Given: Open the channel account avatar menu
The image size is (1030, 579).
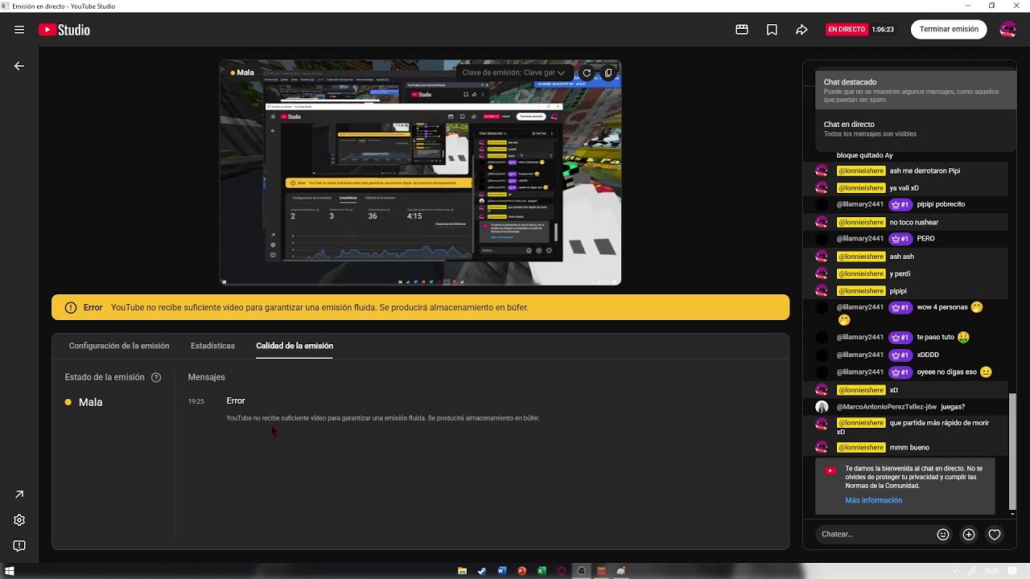Looking at the screenshot, I should click(x=1007, y=30).
